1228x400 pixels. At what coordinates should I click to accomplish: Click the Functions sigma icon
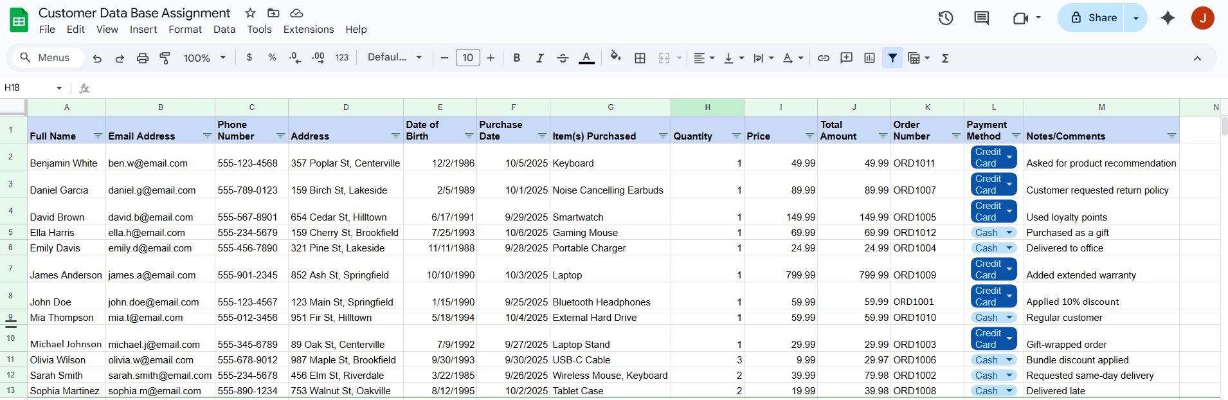[945, 58]
